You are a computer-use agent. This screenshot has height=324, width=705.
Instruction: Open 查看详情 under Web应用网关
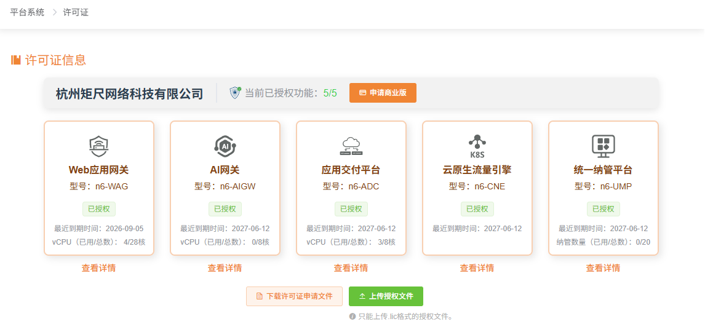pos(98,268)
